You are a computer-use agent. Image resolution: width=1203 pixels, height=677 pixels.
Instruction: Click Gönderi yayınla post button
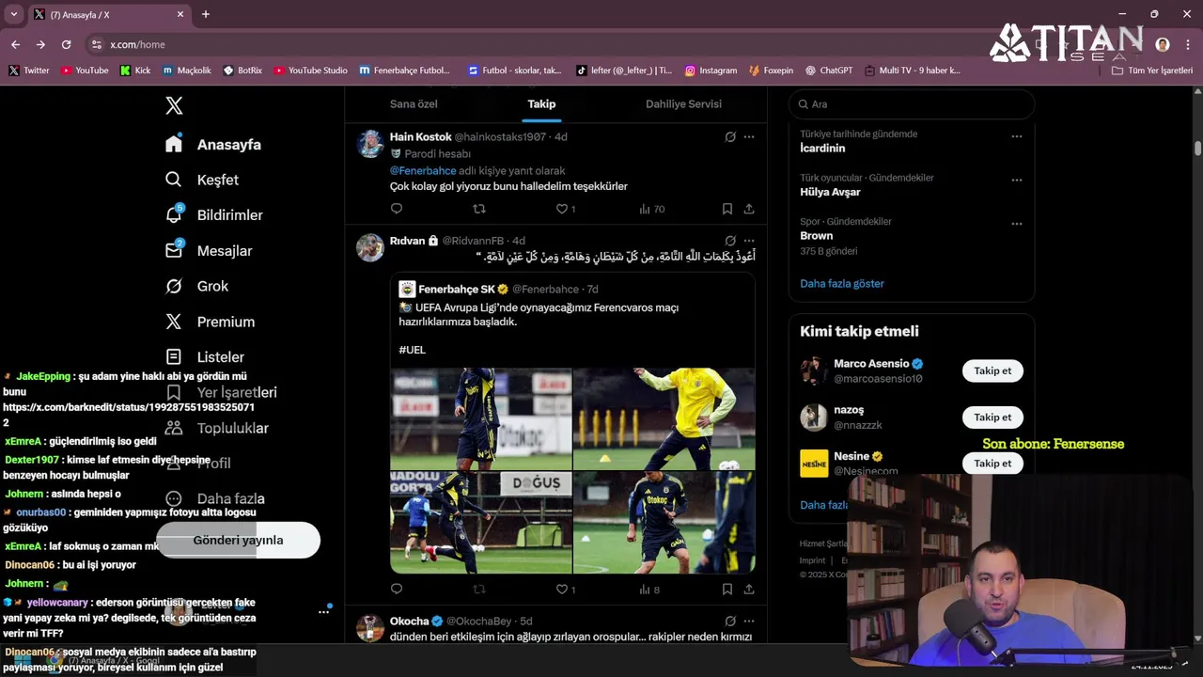(x=238, y=540)
